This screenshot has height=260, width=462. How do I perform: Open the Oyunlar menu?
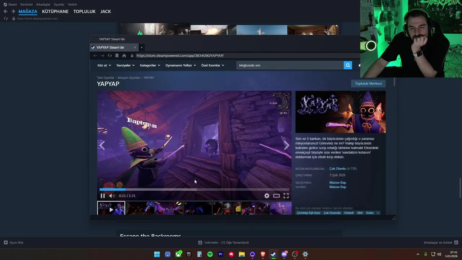click(59, 4)
